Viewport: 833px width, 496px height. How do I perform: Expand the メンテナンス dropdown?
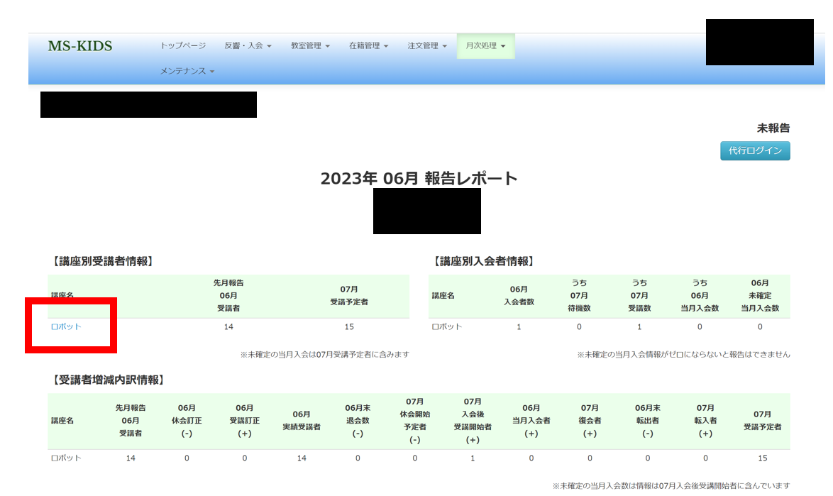[x=187, y=71]
